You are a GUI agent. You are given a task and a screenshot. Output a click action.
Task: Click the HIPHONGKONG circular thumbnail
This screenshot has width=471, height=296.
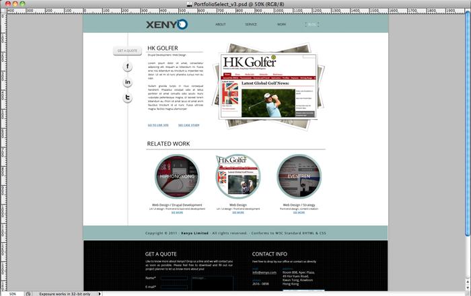(x=177, y=176)
